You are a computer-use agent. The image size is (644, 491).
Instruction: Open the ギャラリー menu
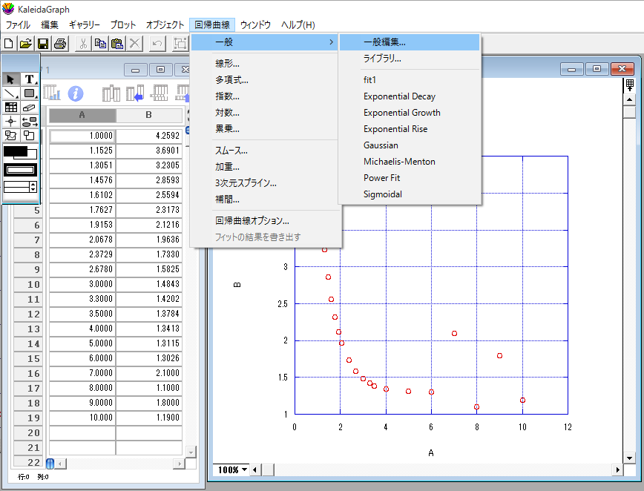[85, 25]
